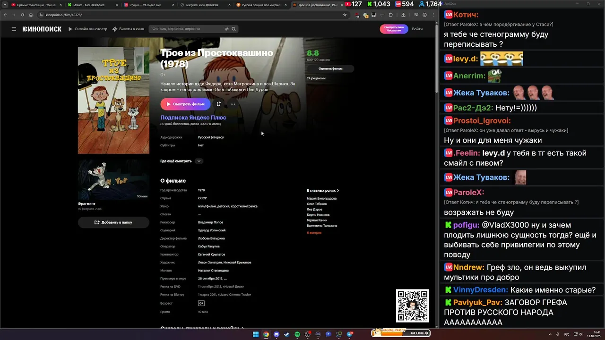Go back in browser history
The width and height of the screenshot is (605, 340).
(5, 15)
